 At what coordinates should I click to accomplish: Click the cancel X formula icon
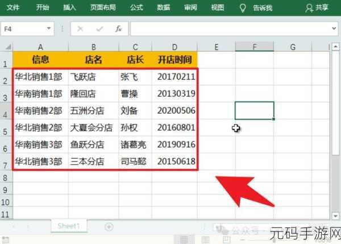[80, 29]
